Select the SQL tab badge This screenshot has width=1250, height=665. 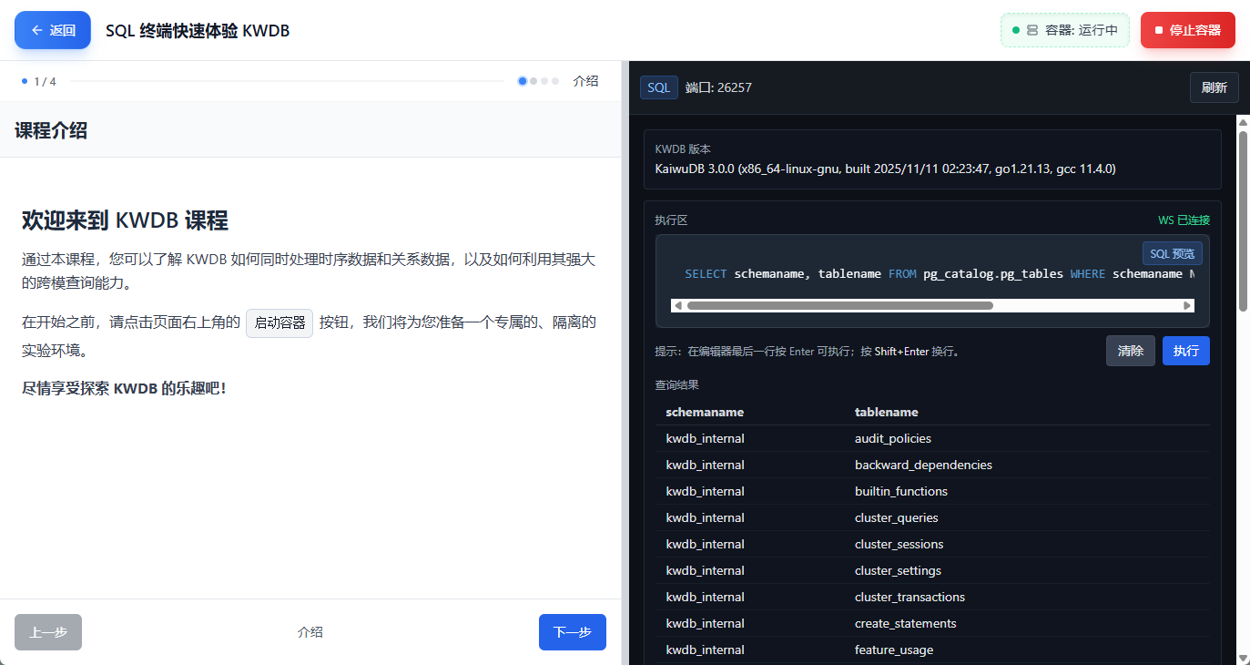pos(659,87)
